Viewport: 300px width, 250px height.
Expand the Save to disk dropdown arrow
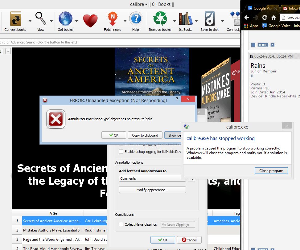point(222,21)
